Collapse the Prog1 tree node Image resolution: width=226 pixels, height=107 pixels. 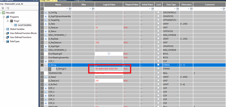tap(7, 21)
